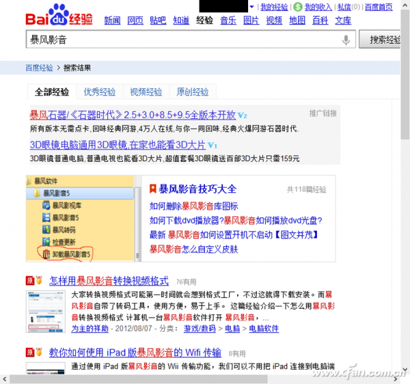Select the 原创经验 tab
Image resolution: width=410 pixels, height=384 pixels.
(193, 92)
